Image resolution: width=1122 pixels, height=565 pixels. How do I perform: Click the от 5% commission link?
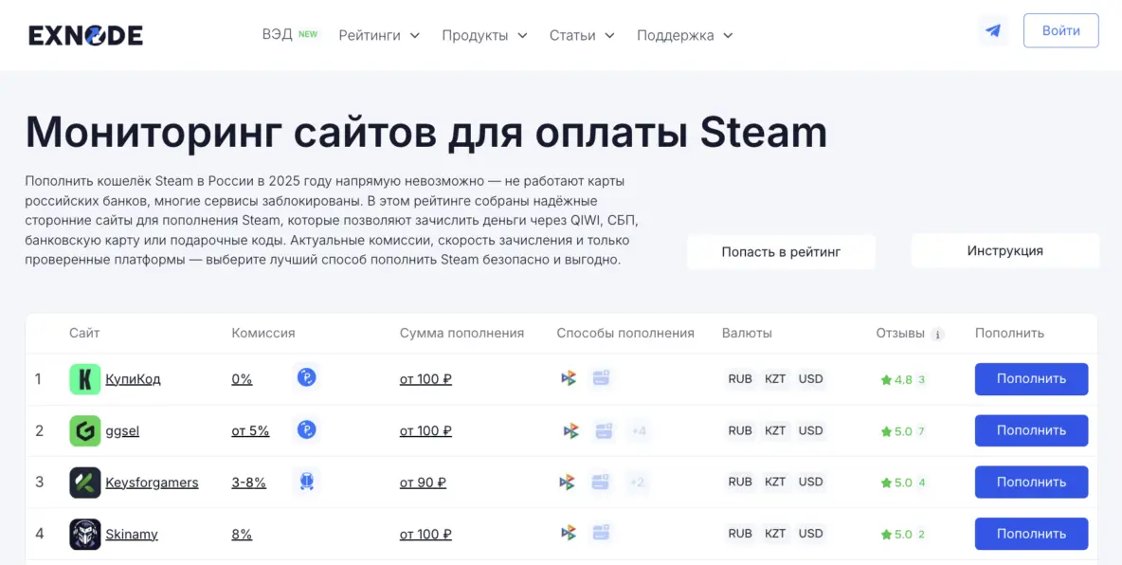click(250, 431)
